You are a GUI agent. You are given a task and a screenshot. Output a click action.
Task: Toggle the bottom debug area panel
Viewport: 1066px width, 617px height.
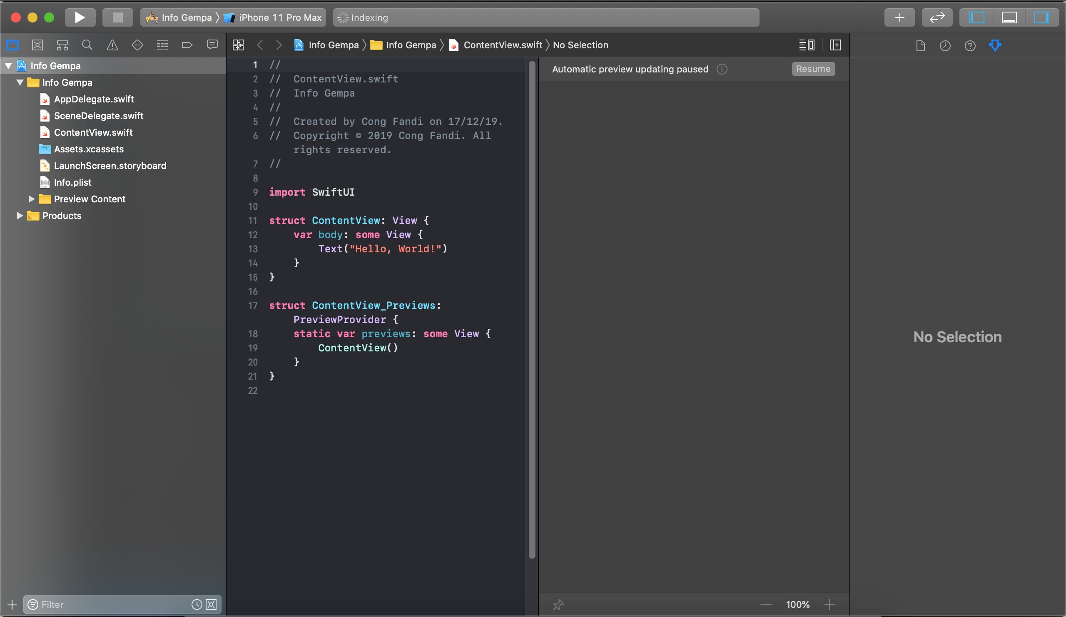point(1009,17)
